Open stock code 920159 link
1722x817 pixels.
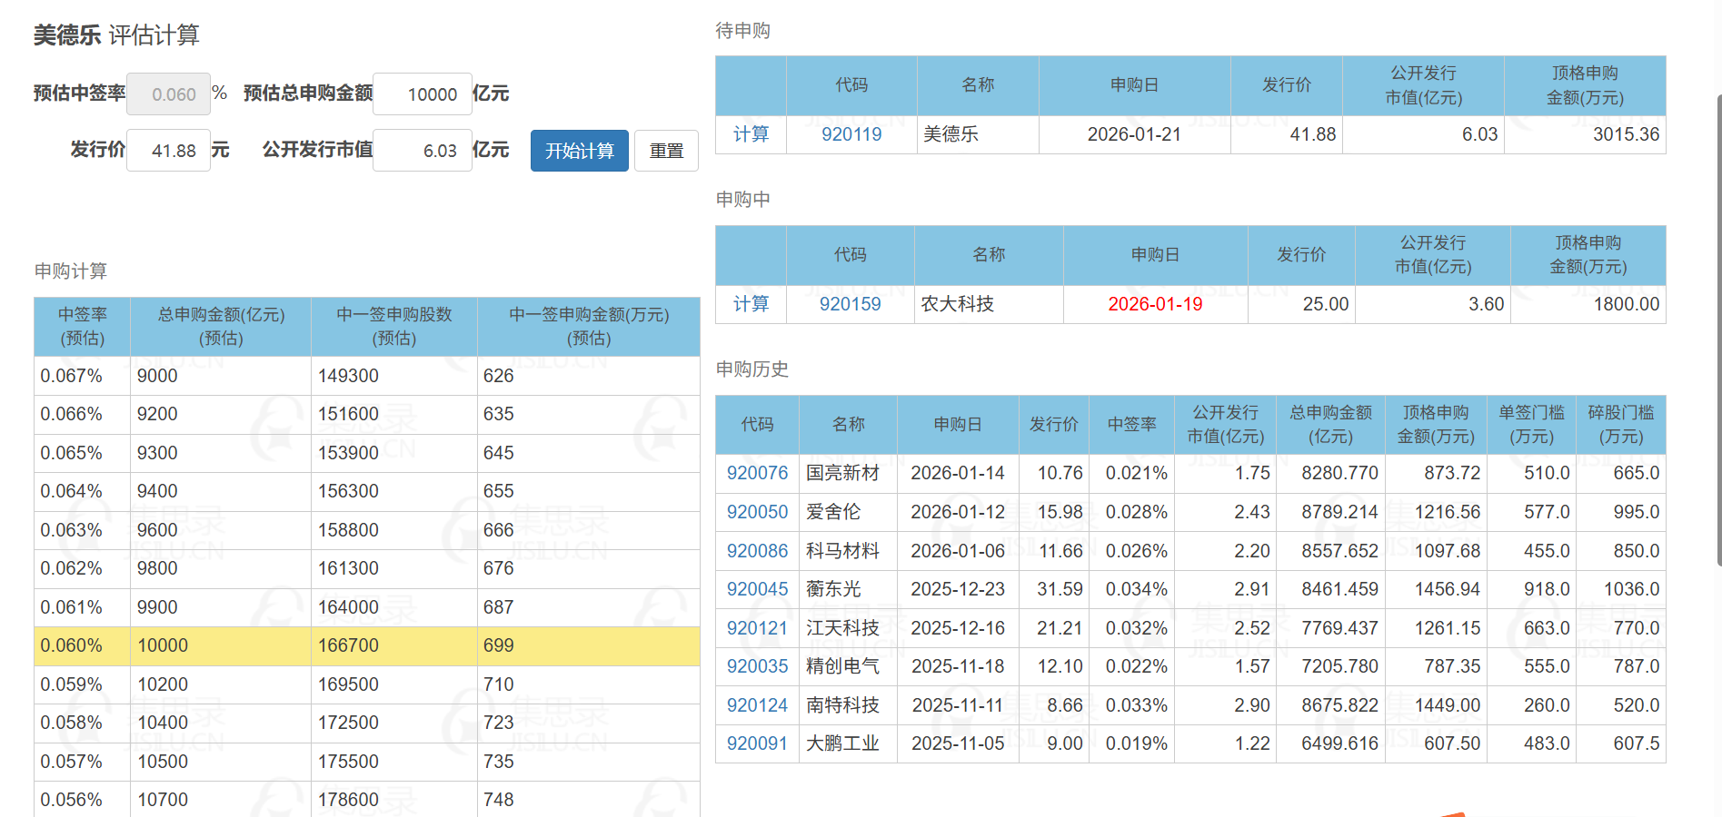click(850, 304)
